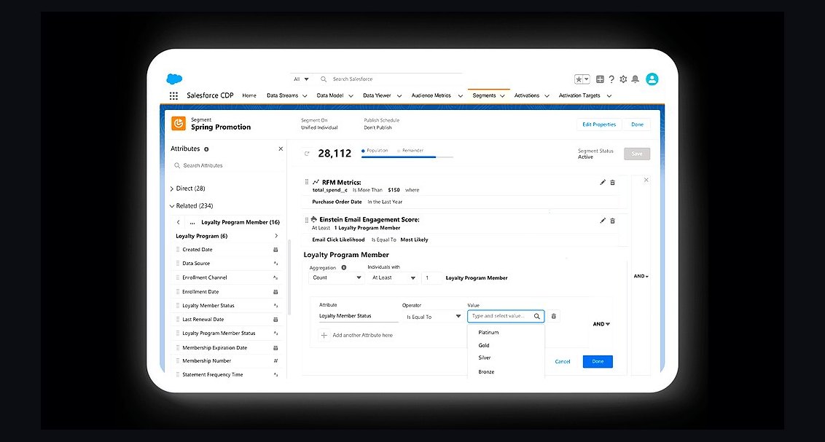This screenshot has height=442, width=825.
Task: Open the Audience Metrics tab
Action: pos(431,95)
